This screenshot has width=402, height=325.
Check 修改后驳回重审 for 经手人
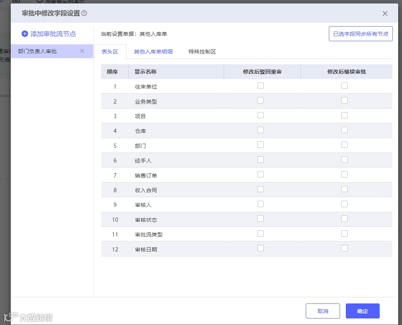pos(260,160)
